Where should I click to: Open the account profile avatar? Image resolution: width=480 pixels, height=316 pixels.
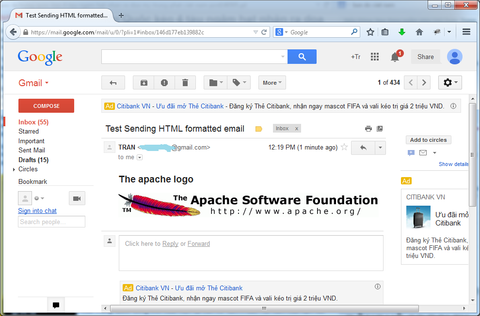click(455, 57)
